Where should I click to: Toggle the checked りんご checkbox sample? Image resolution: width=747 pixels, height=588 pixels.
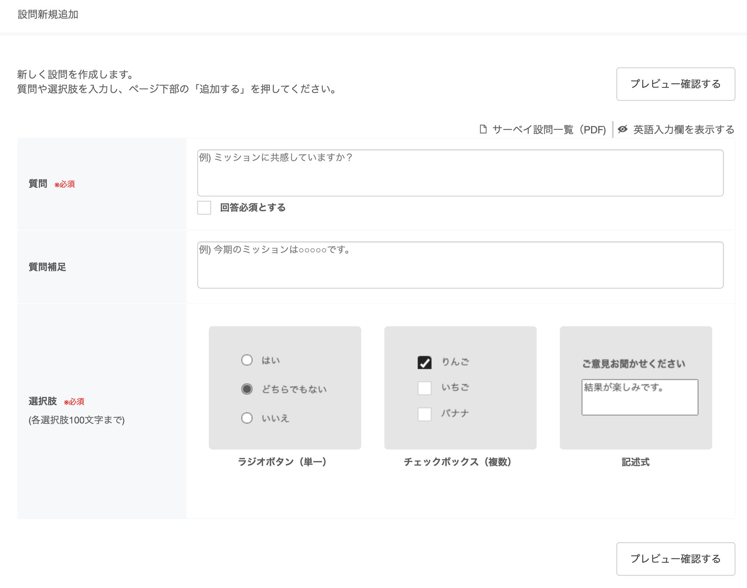click(425, 362)
